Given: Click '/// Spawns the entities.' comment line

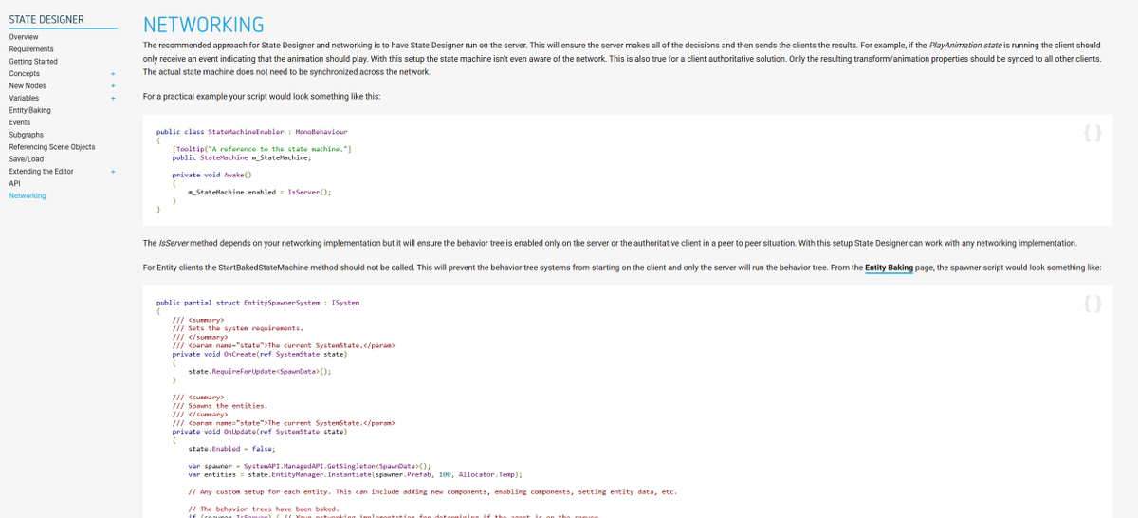Looking at the screenshot, I should 219,405.
